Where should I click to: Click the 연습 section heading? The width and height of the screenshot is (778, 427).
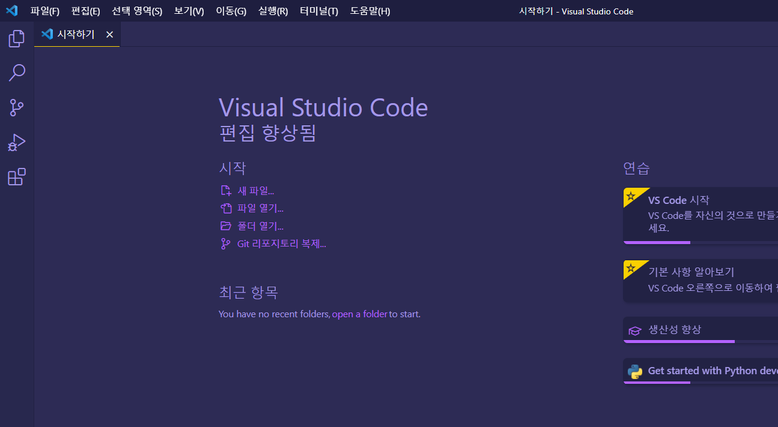636,168
